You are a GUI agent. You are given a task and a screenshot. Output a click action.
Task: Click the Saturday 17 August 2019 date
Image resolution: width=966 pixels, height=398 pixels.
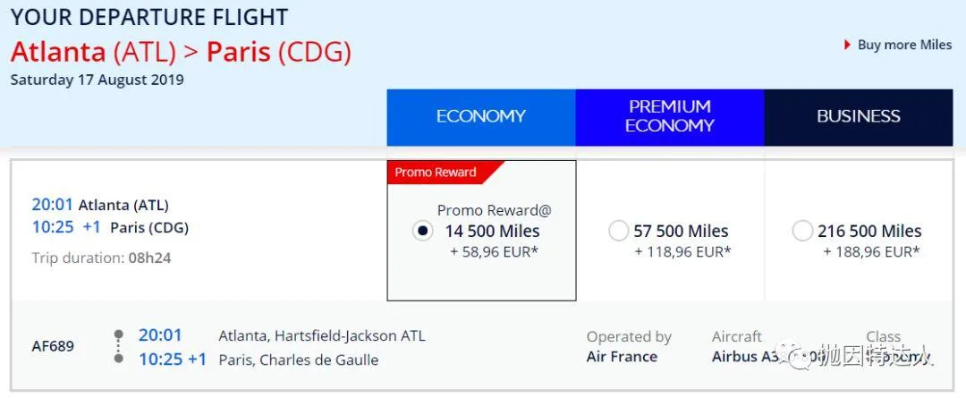coord(97,80)
